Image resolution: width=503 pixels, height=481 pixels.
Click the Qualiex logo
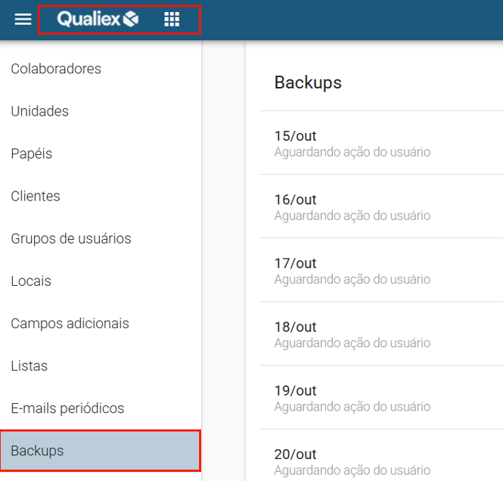[x=98, y=20]
